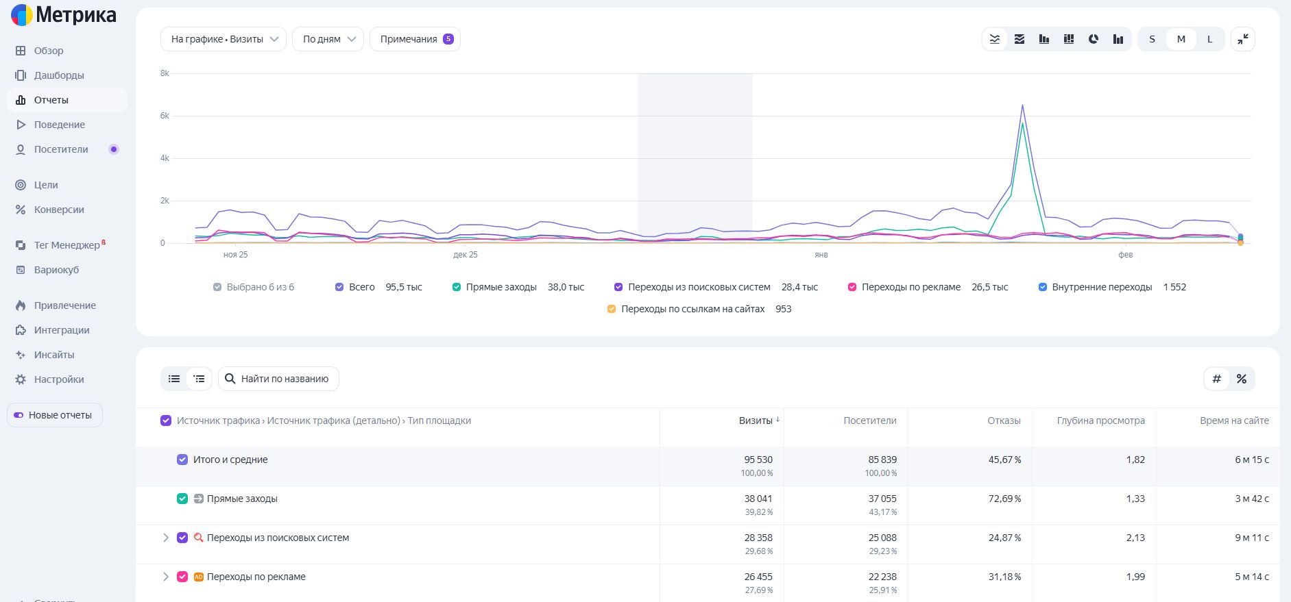Switch to stacked area chart view
Viewport: 1291px width, 602px height.
pyautogui.click(x=1019, y=39)
